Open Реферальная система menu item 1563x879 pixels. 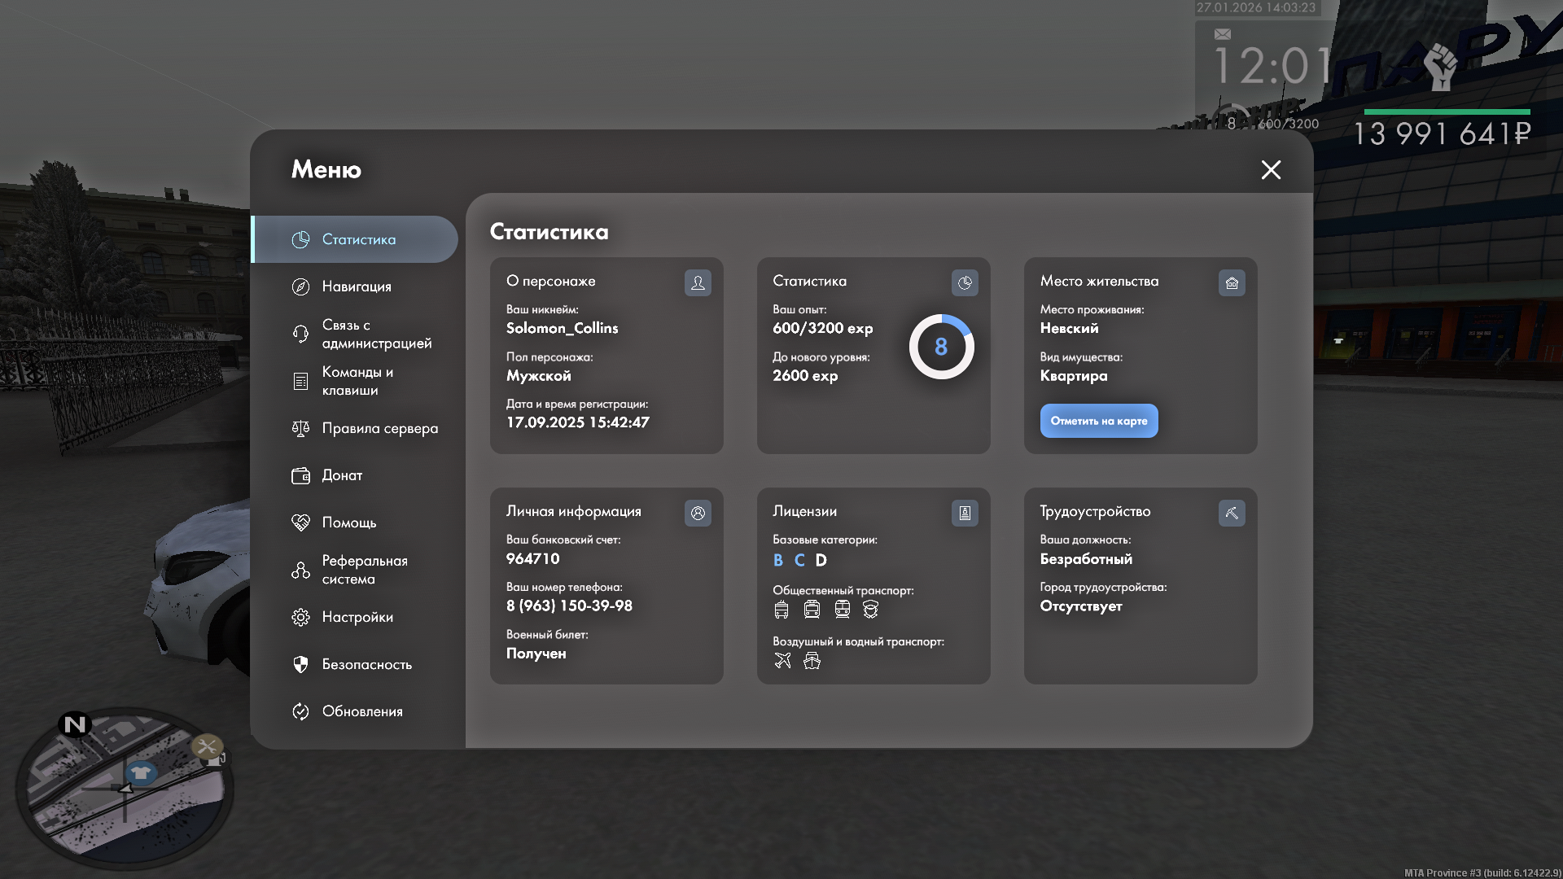[x=362, y=570]
